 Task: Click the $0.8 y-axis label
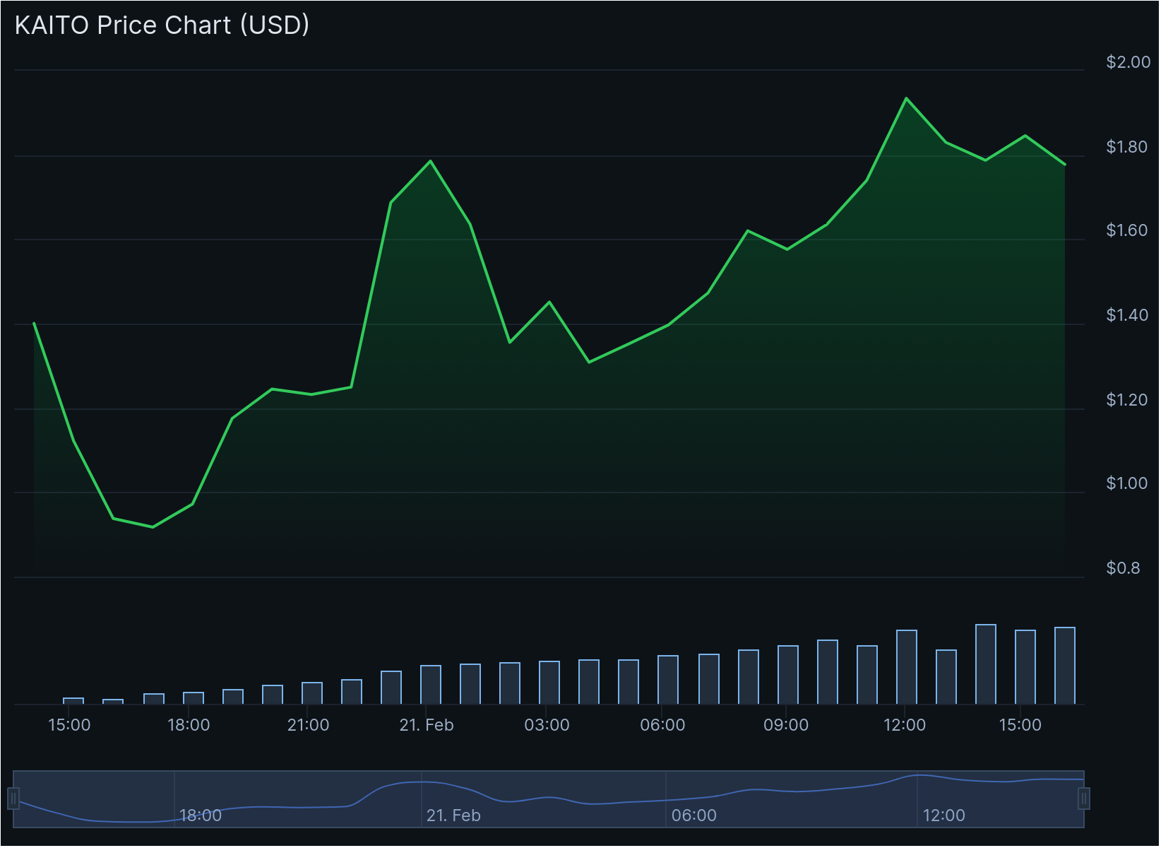coord(1122,568)
